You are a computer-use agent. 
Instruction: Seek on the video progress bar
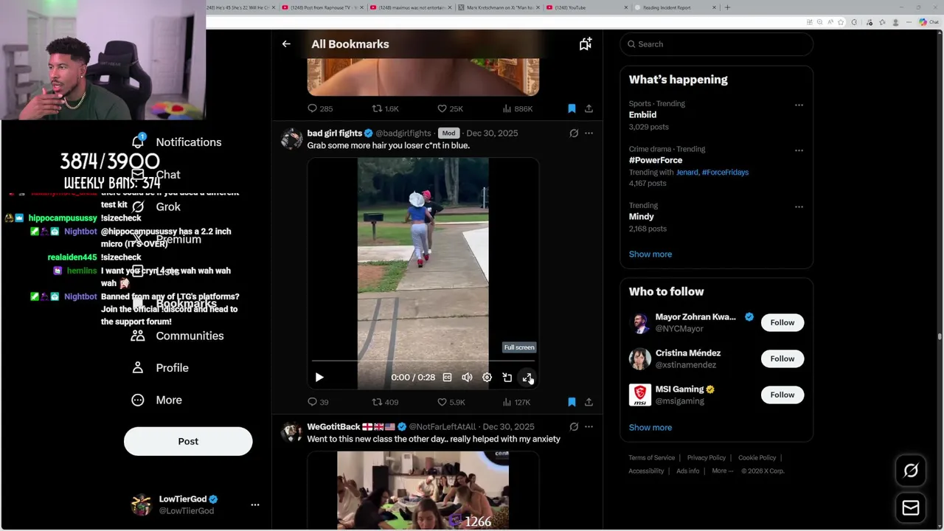pos(423,361)
